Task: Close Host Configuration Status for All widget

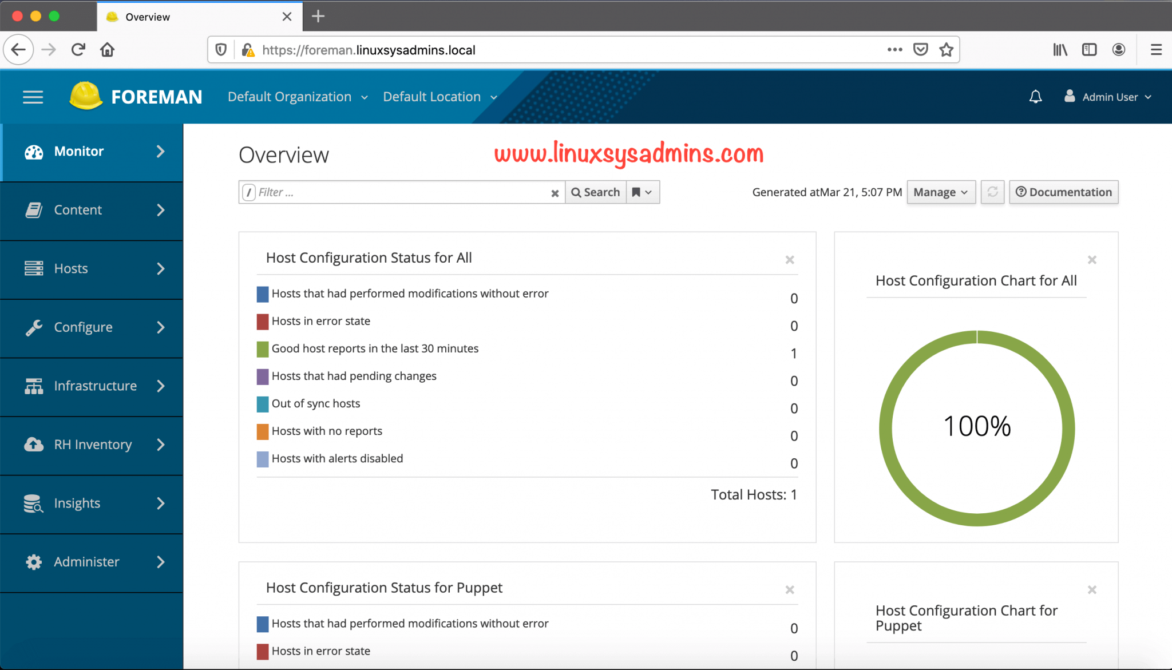Action: coord(790,260)
